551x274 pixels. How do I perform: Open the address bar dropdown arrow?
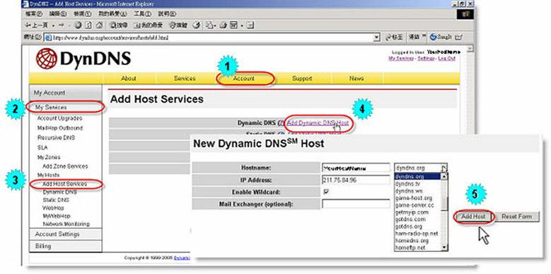click(377, 38)
